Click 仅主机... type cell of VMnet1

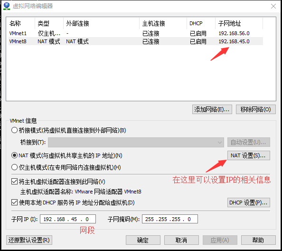coord(49,33)
